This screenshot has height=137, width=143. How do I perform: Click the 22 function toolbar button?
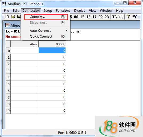click(100, 17)
